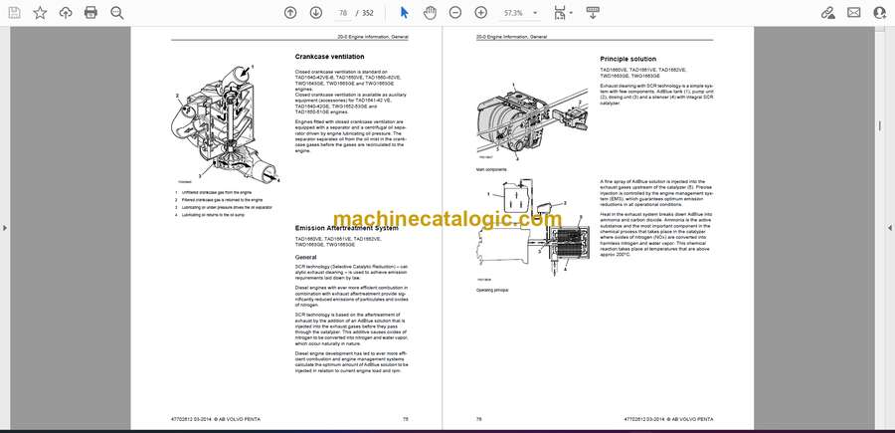Click the right page '47702612 03-2014 © AB VOLVO PENTA' footer
This screenshot has width=895, height=433.
(668, 419)
